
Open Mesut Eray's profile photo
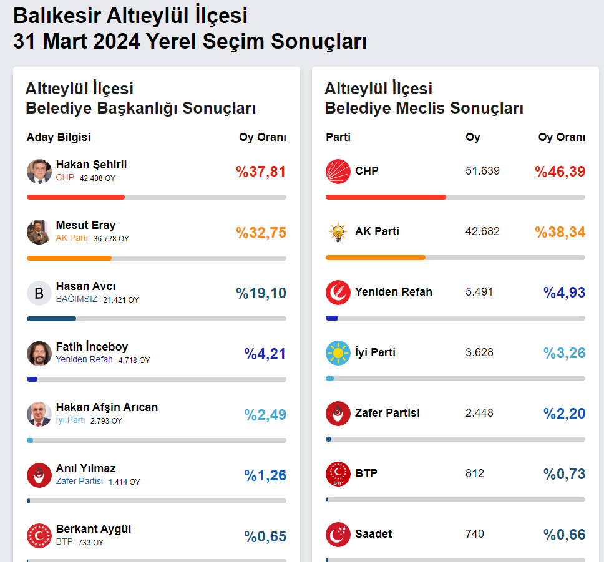click(39, 232)
